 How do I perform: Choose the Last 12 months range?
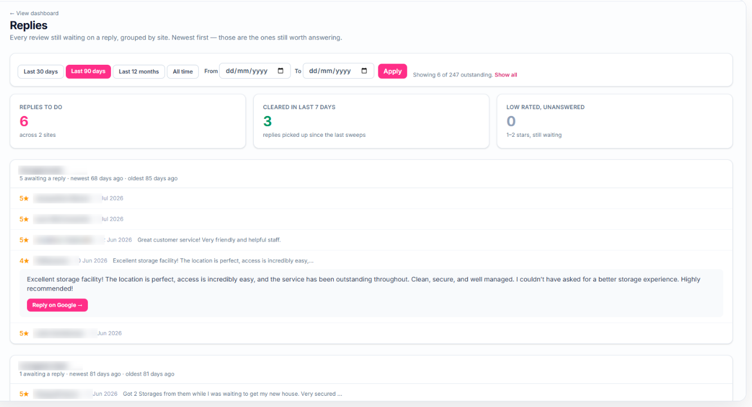point(139,71)
